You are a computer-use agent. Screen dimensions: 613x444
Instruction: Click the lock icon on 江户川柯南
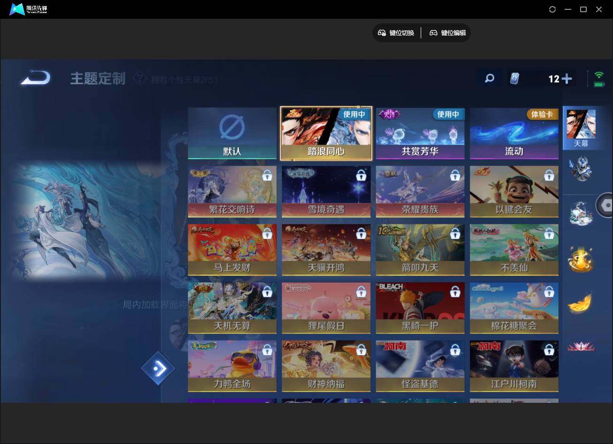549,350
